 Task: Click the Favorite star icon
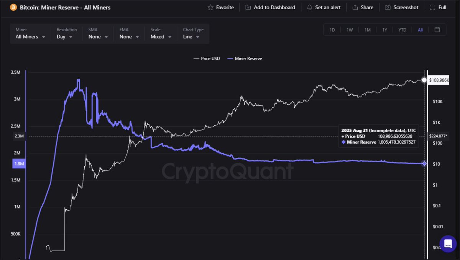point(210,7)
